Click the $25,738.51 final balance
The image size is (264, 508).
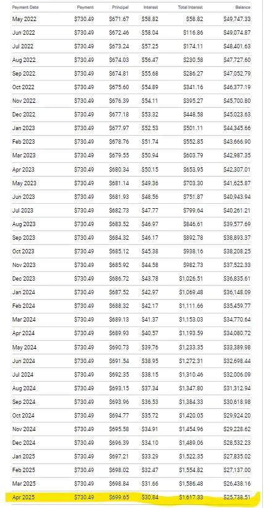[x=237, y=497]
